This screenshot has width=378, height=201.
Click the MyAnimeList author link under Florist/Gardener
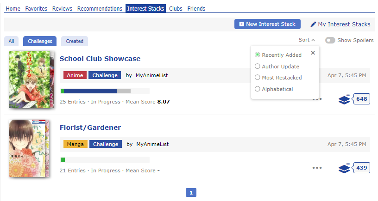pyautogui.click(x=152, y=144)
